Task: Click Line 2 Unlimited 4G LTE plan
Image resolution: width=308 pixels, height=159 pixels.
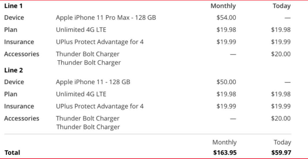Action: (81, 94)
